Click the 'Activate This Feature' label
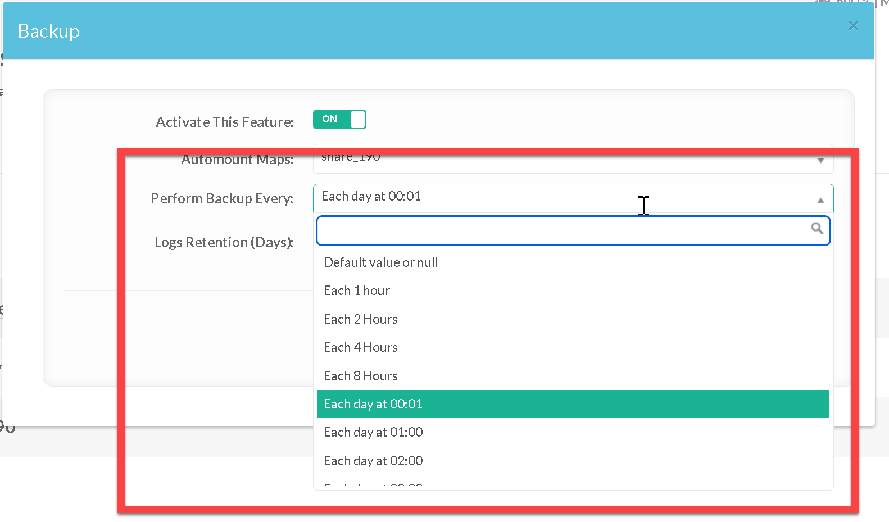The height and width of the screenshot is (522, 889). pos(224,122)
